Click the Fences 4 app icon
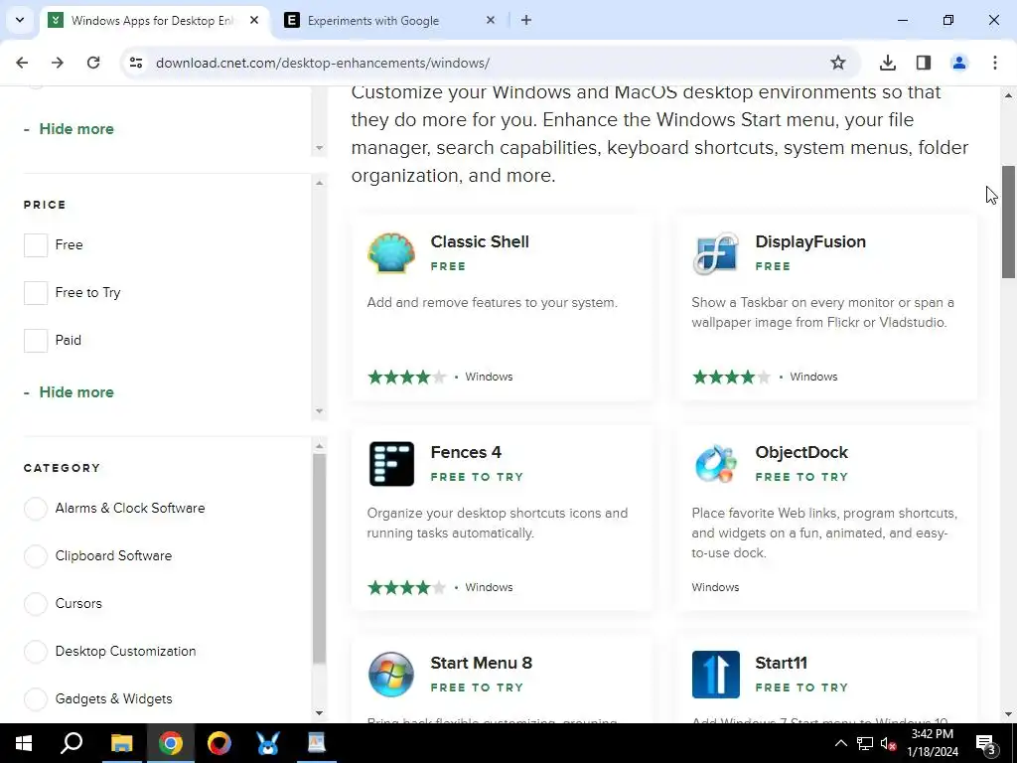1017x763 pixels. pos(391,464)
